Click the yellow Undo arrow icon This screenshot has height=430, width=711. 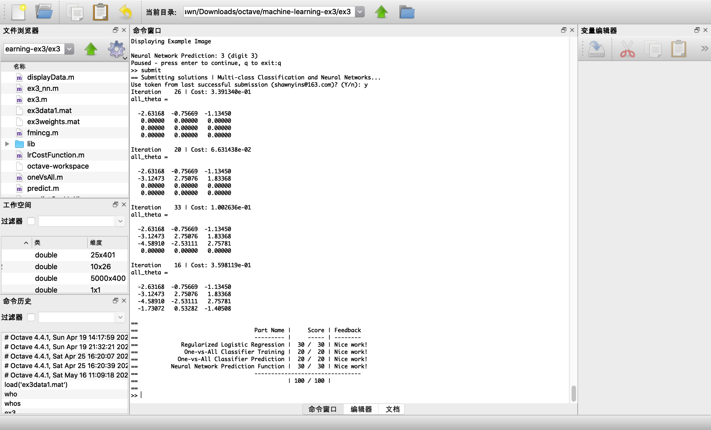(126, 12)
